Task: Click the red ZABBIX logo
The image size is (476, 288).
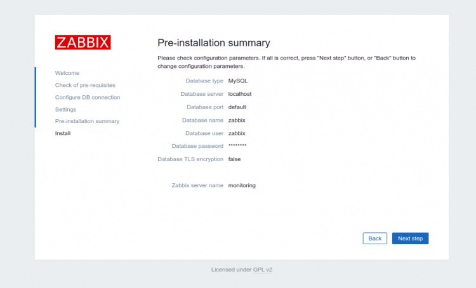Action: point(83,43)
